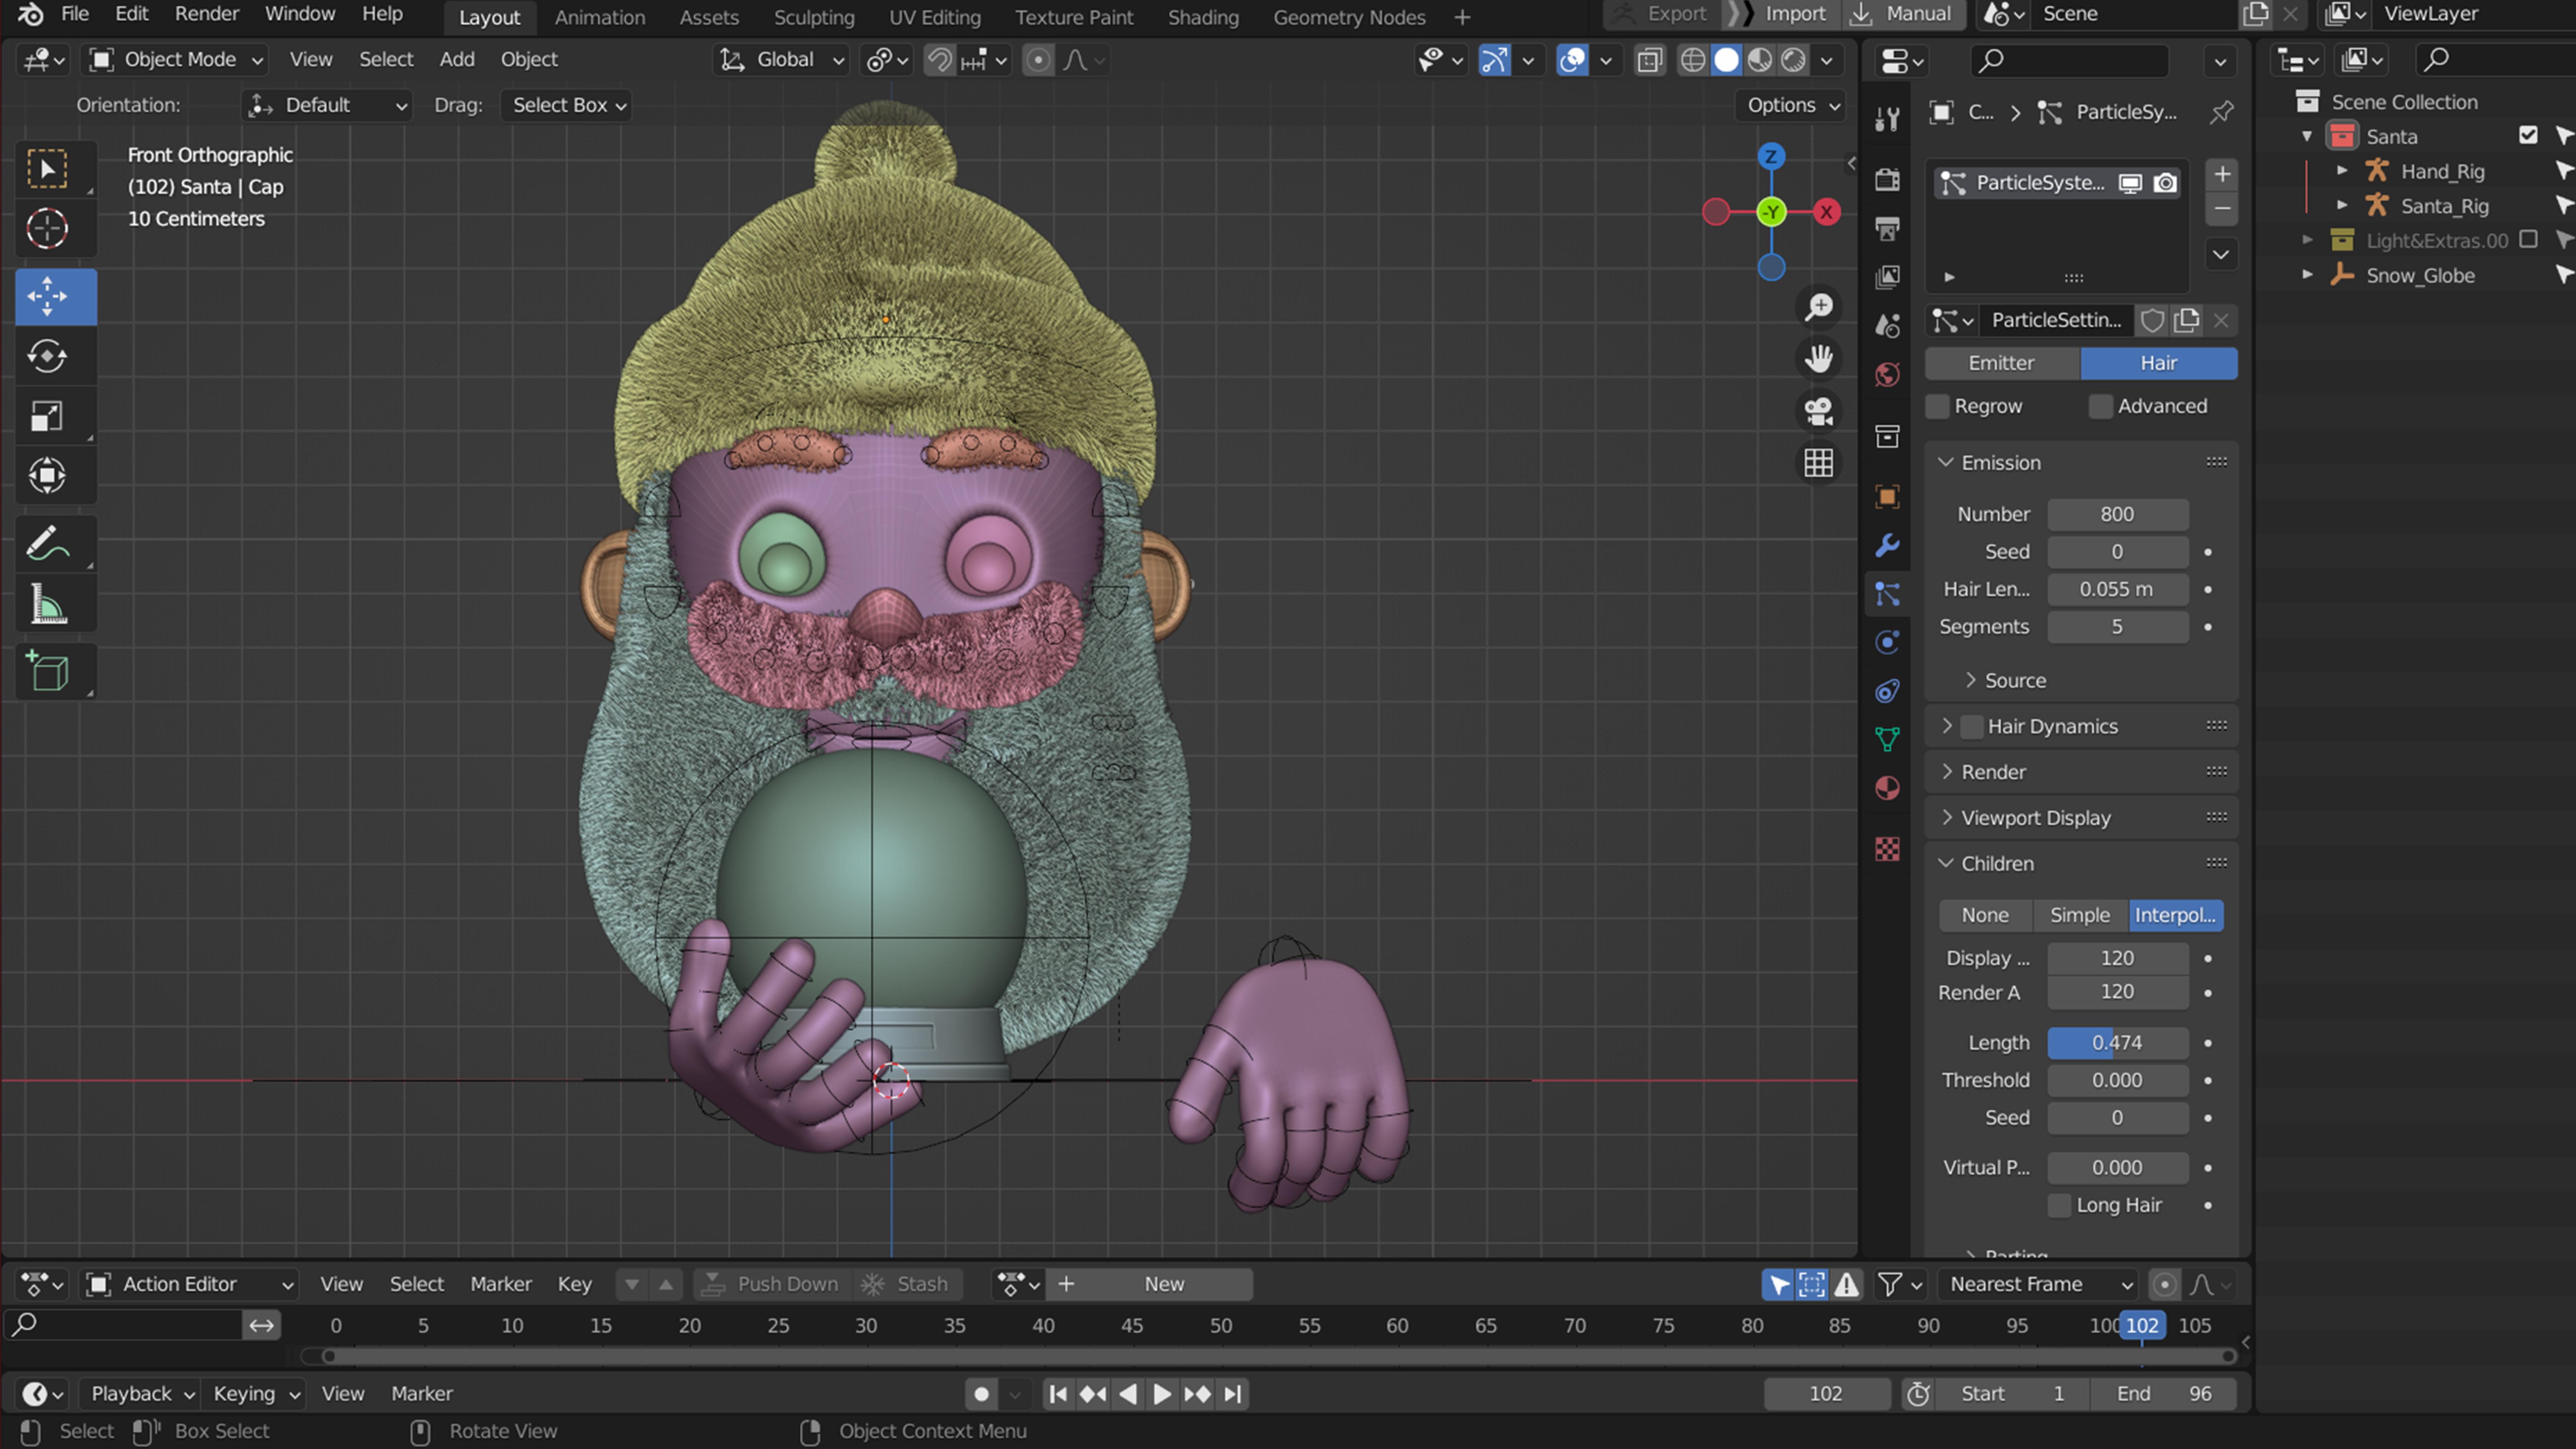
Task: Select the Scale tool
Action: [x=47, y=416]
